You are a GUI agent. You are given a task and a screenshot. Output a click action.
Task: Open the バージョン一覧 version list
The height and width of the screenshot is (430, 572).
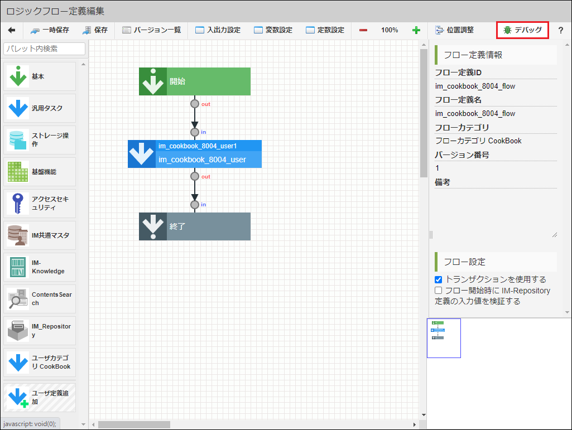click(x=151, y=30)
